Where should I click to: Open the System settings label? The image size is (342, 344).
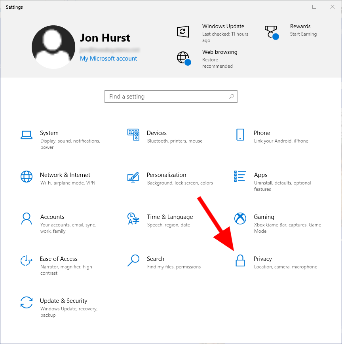49,133
